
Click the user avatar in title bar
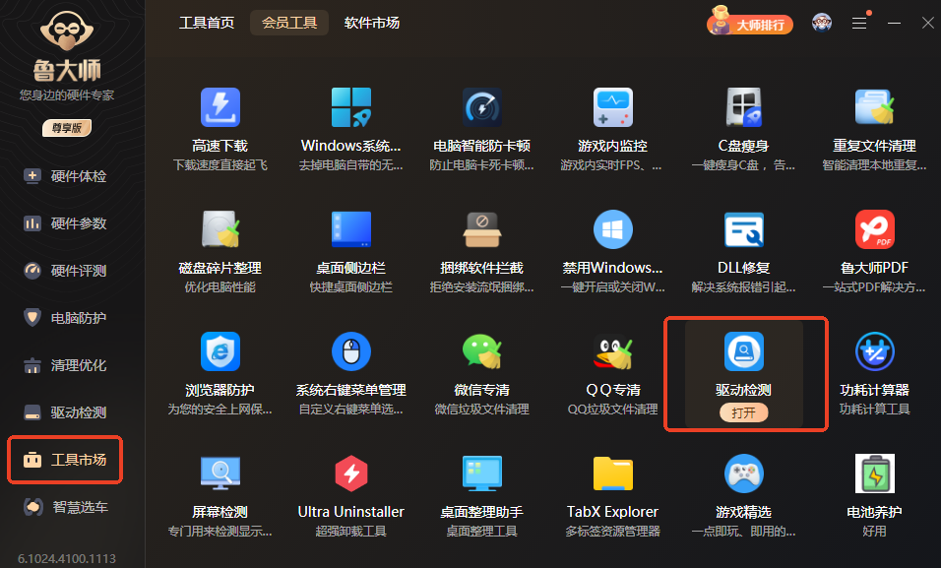pyautogui.click(x=821, y=23)
